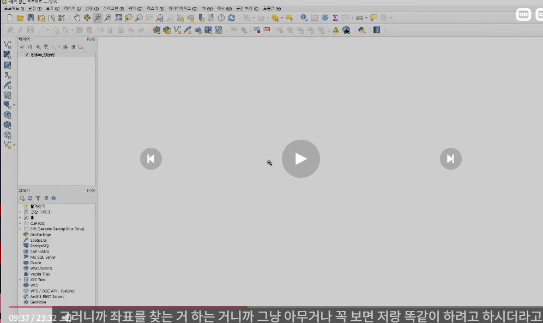Select the Zoom Out magnifier tool
Image resolution: width=543 pixels, height=323 pixels.
pyautogui.click(x=108, y=17)
